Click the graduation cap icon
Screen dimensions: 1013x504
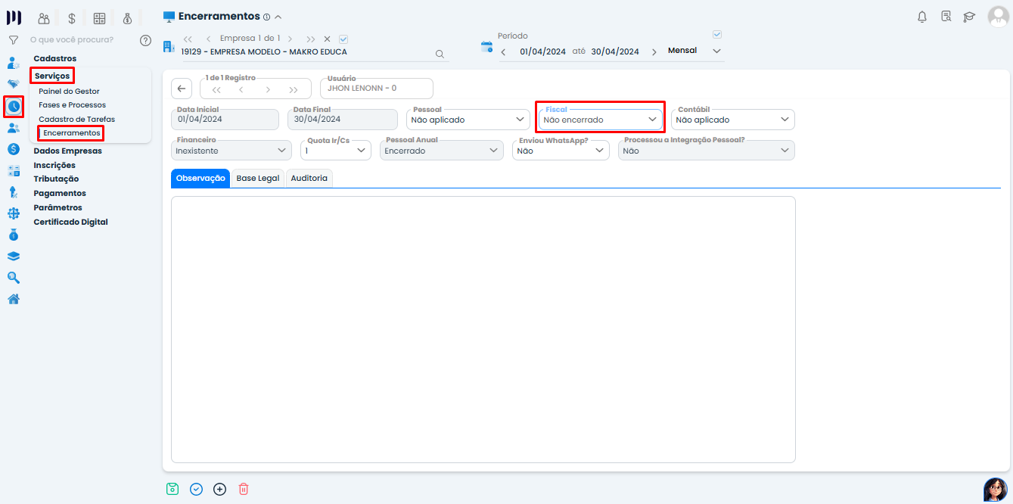tap(969, 17)
